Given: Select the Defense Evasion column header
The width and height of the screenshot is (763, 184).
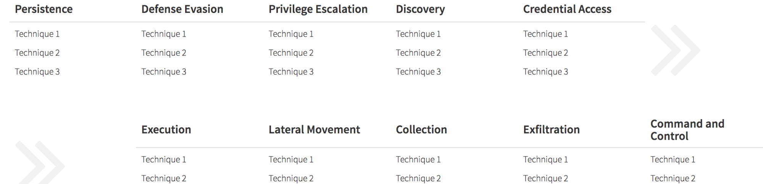Looking at the screenshot, I should (x=182, y=9).
